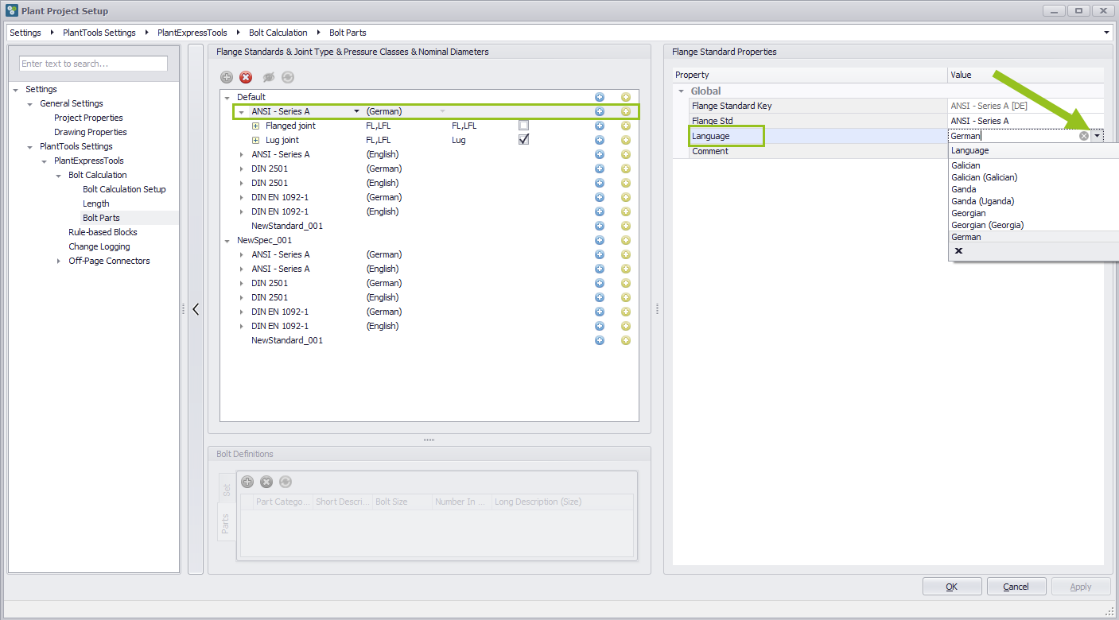The image size is (1119, 620).
Task: Select Georgian in the language list
Action: coord(969,213)
